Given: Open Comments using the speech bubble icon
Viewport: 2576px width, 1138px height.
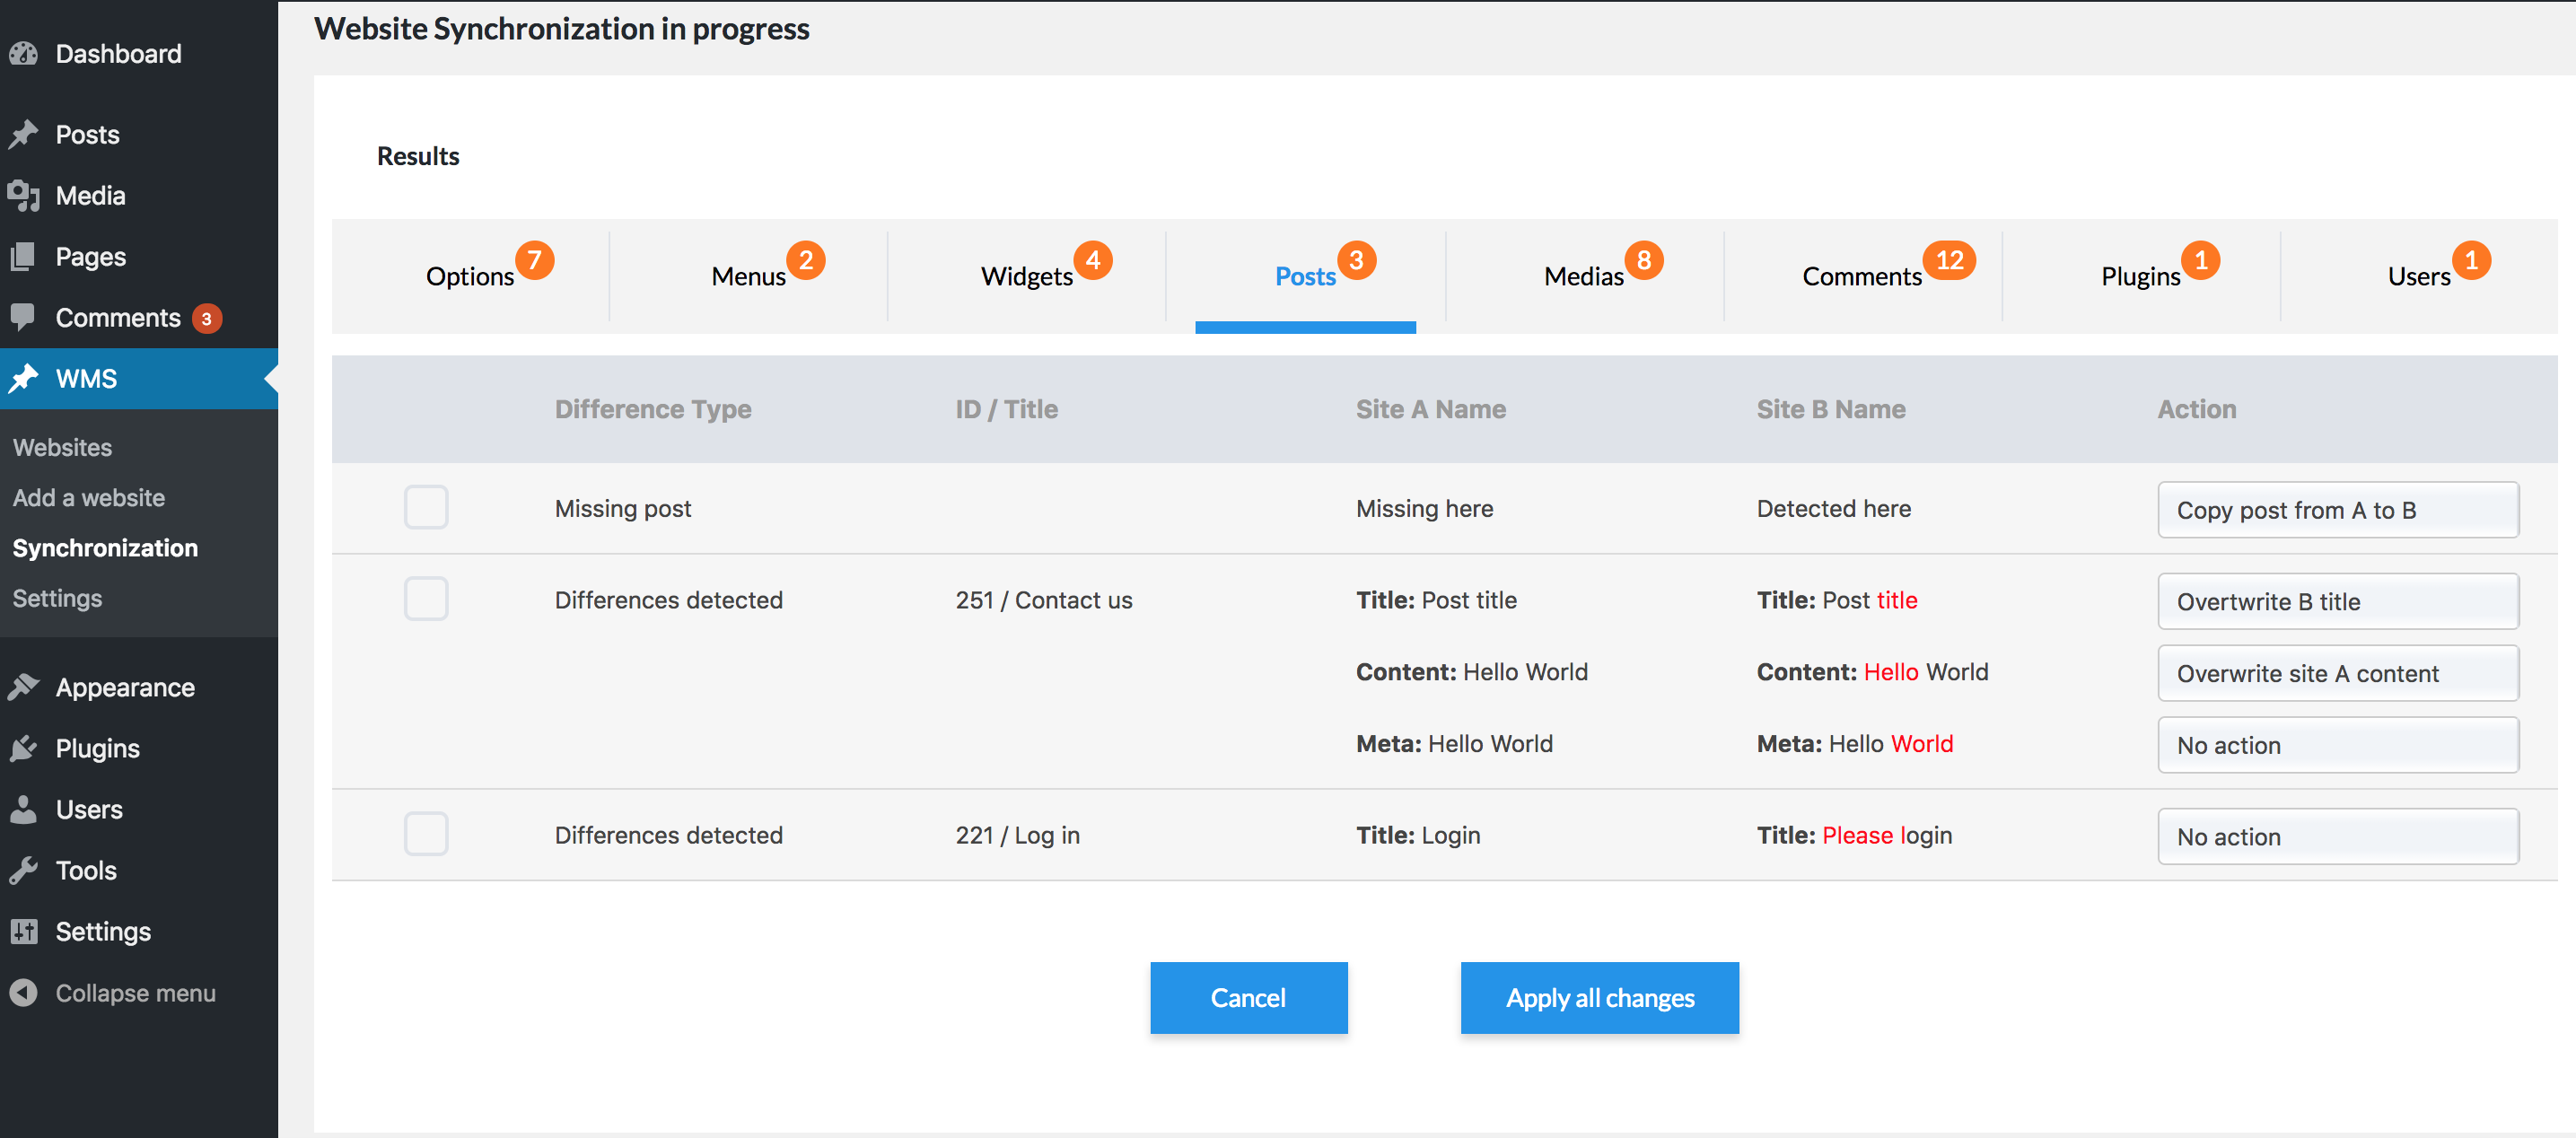Looking at the screenshot, I should (25, 317).
